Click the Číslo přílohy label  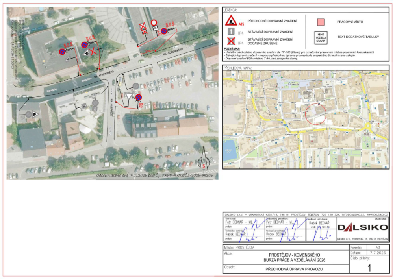pos(360,258)
